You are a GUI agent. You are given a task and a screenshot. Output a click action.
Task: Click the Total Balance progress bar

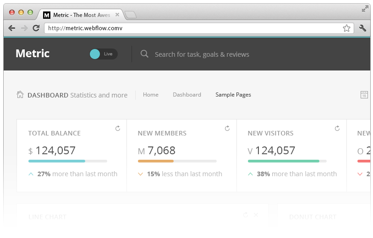[68, 161]
